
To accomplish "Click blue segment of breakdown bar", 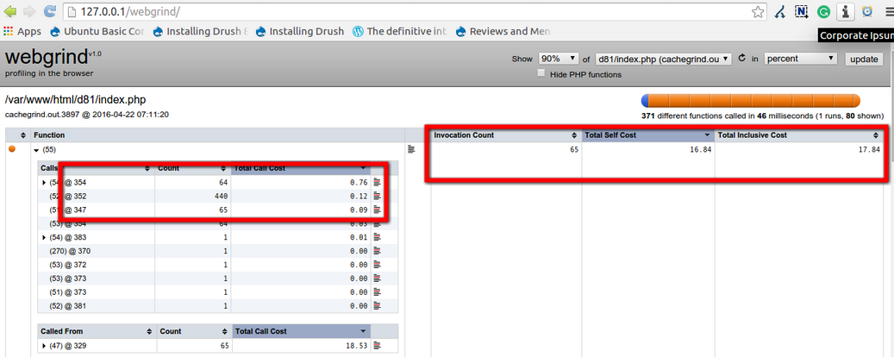I will pos(645,100).
